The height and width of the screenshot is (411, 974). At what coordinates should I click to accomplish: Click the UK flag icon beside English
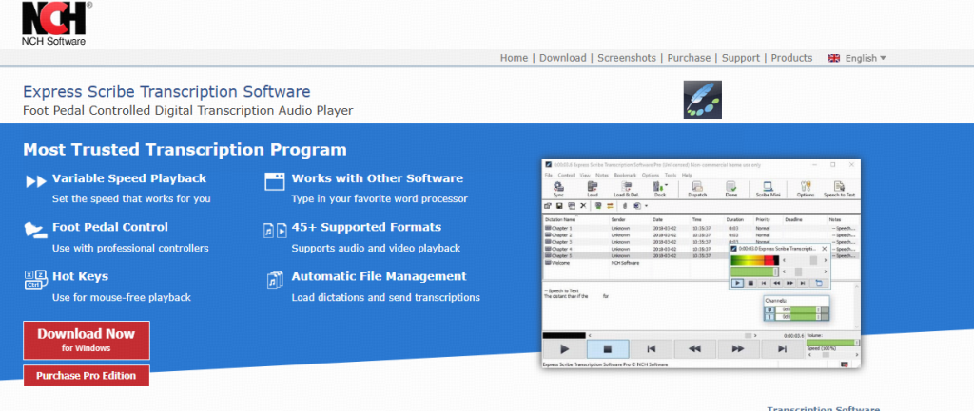833,58
